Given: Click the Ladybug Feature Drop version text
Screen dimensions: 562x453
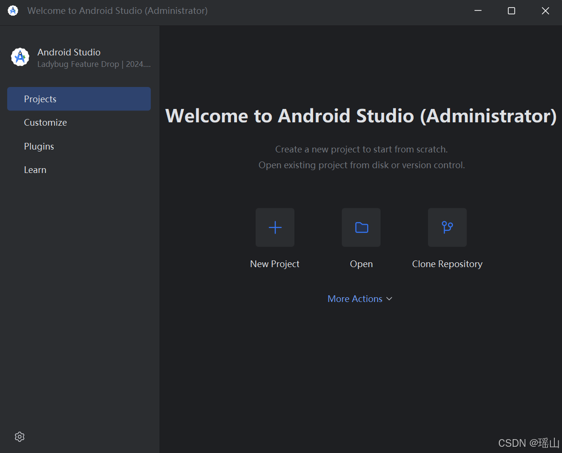Looking at the screenshot, I should [94, 64].
